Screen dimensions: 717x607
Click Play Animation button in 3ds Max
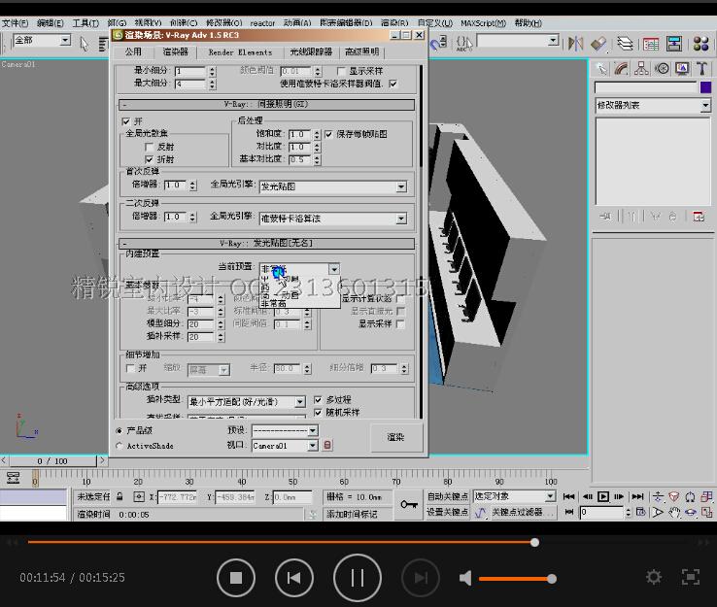(x=603, y=496)
